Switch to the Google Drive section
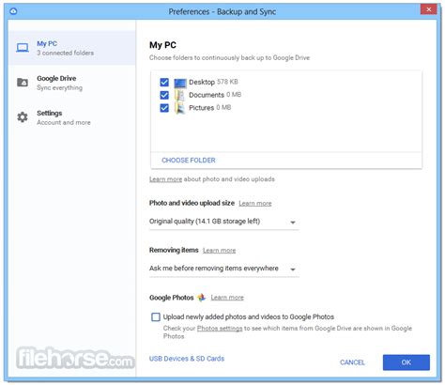 72,83
